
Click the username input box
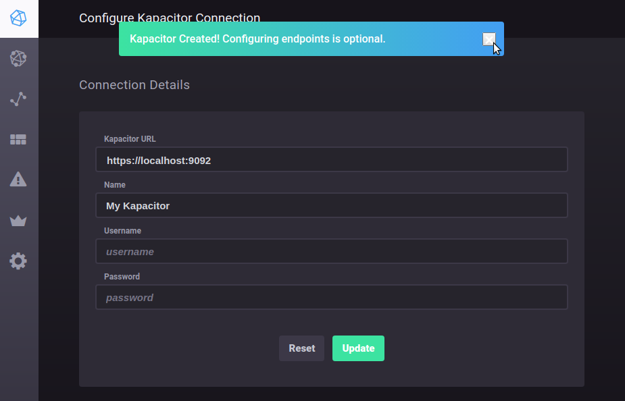pos(331,251)
